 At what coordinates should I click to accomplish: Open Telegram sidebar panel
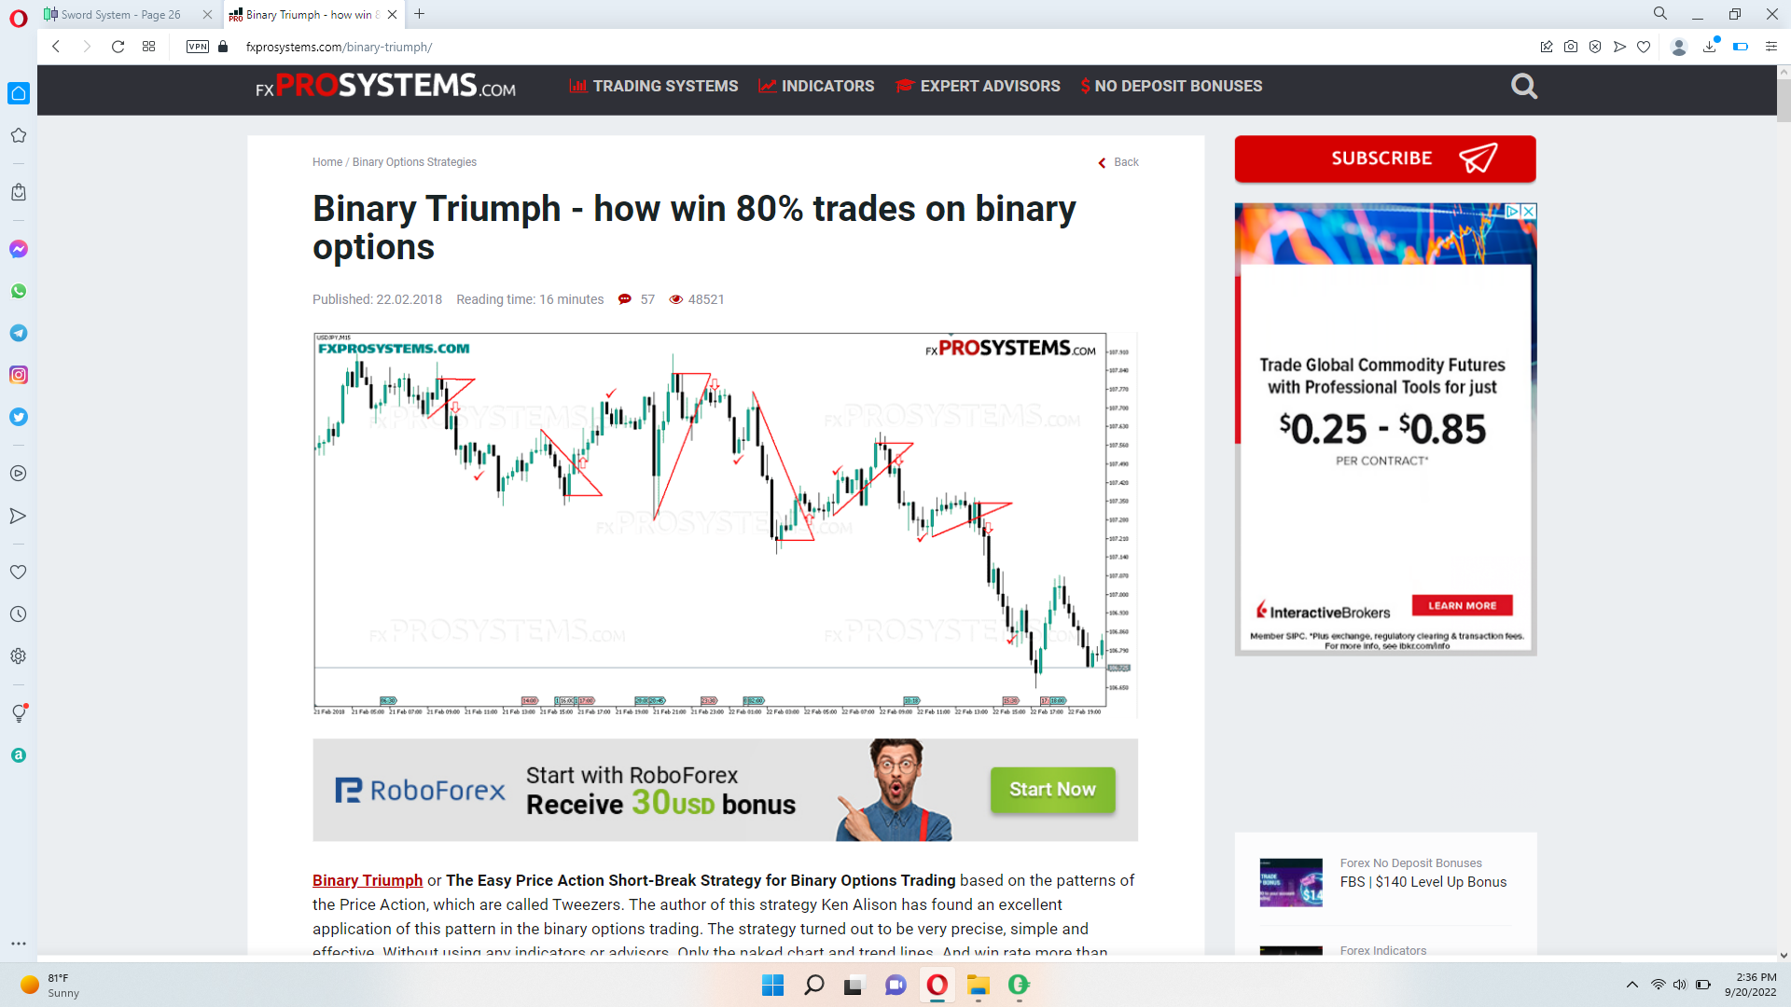tap(19, 333)
